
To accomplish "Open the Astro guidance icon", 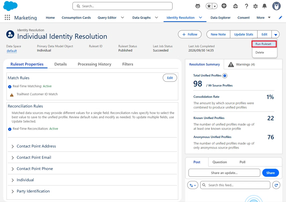I will coord(198,6).
